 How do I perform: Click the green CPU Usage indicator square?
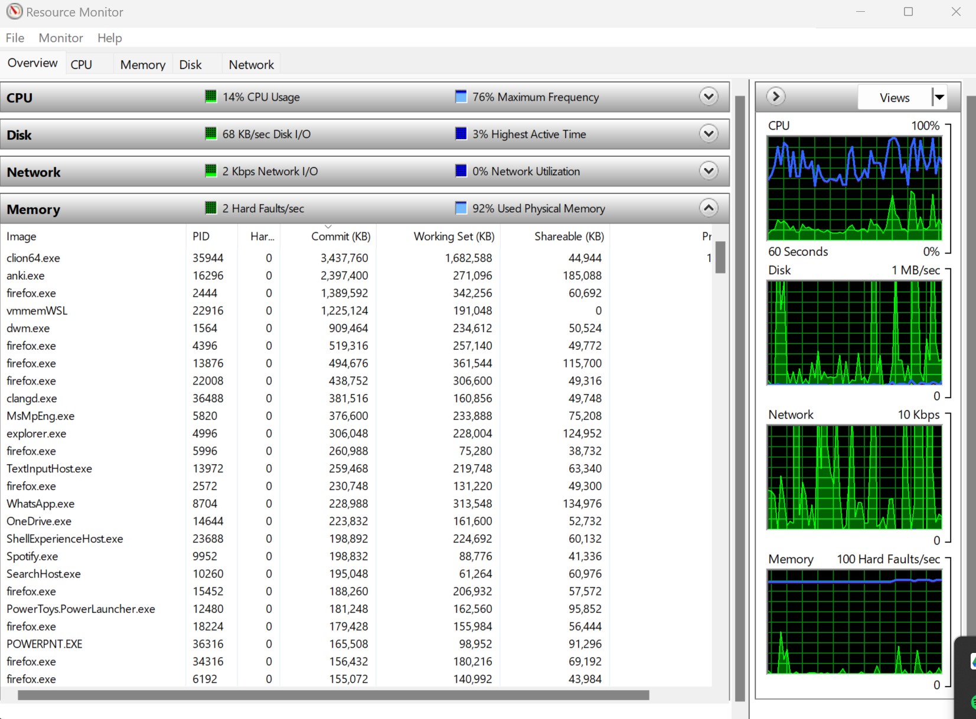pos(211,96)
